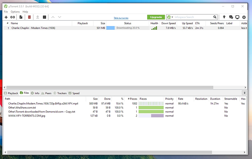Sort by Down Speed column header
Image resolution: width=252 pixels, height=159 pixels.
tap(168, 23)
